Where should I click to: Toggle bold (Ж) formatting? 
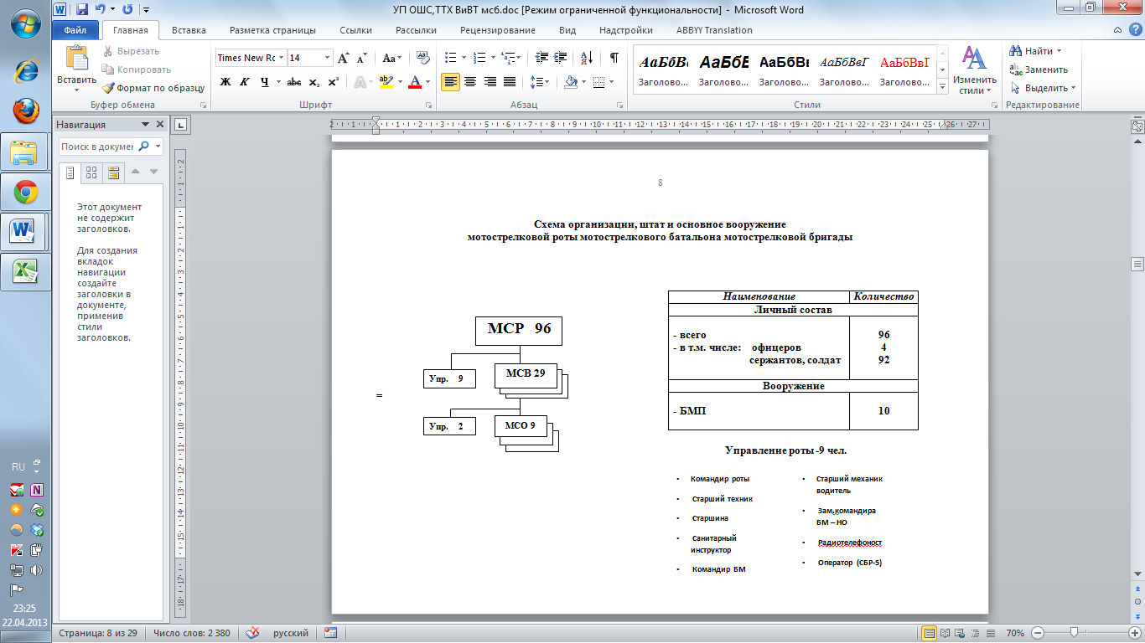(x=225, y=82)
